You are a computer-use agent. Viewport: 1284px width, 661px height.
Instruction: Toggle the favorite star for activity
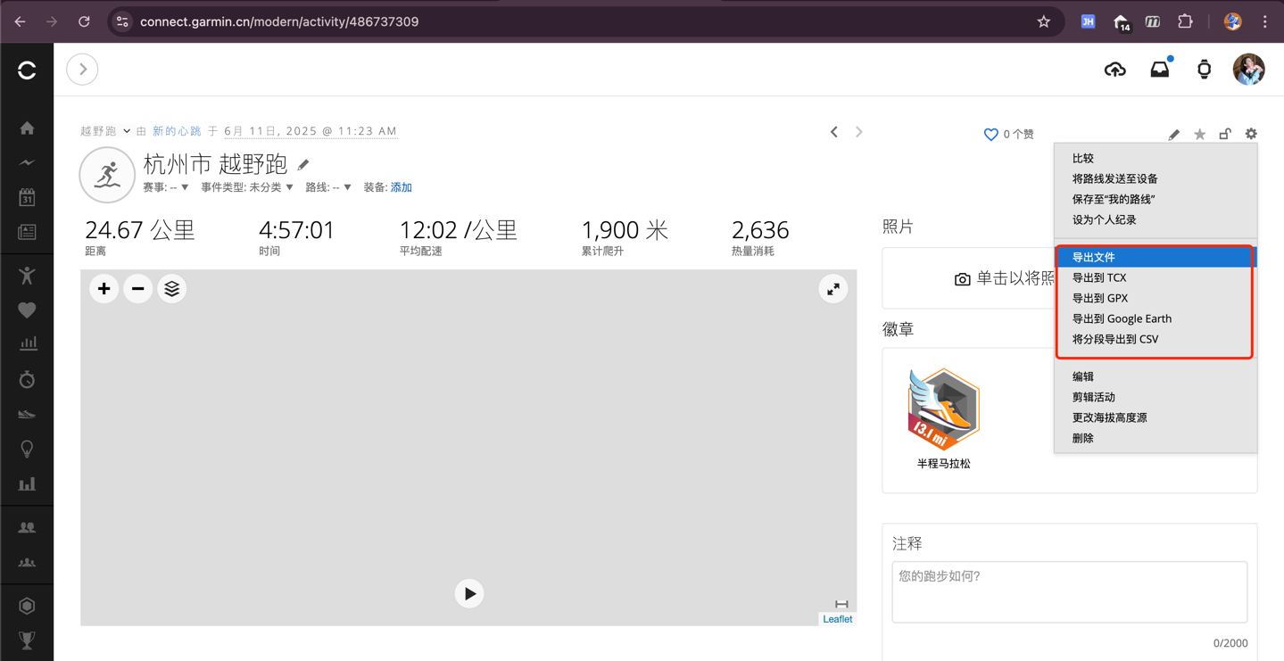point(1199,135)
